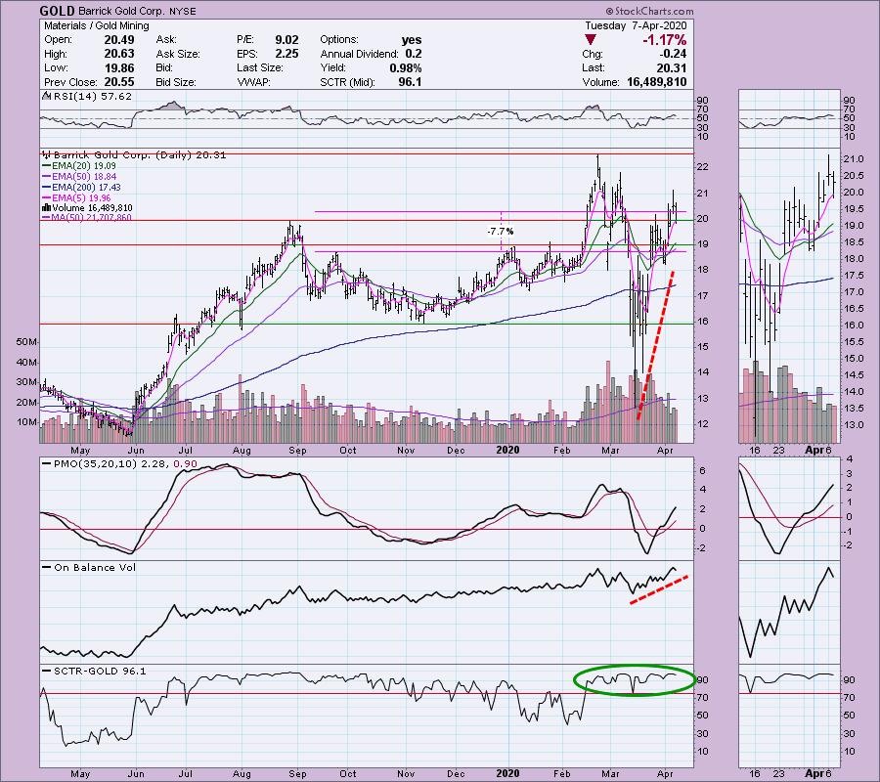Select the 10M volume axis label
Image resolution: width=880 pixels, height=782 pixels.
click(27, 422)
